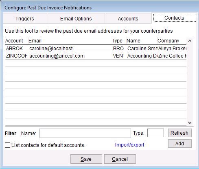
Task: Open the Email Options tab
Action: [76, 18]
